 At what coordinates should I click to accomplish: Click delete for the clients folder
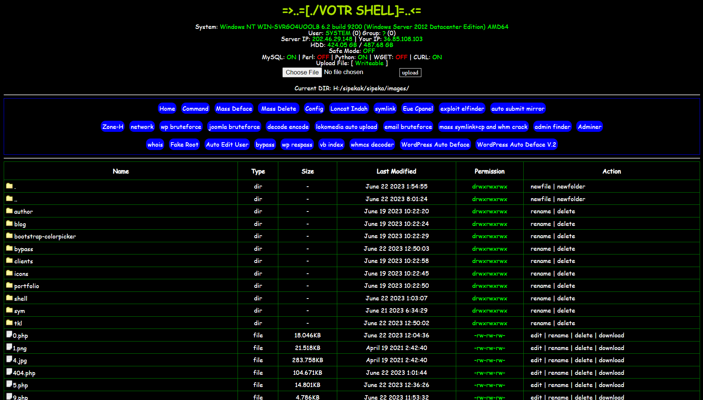click(x=566, y=261)
